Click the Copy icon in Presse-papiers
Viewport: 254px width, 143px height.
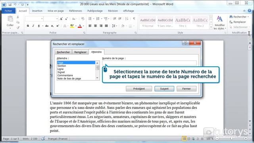click(x=18, y=22)
